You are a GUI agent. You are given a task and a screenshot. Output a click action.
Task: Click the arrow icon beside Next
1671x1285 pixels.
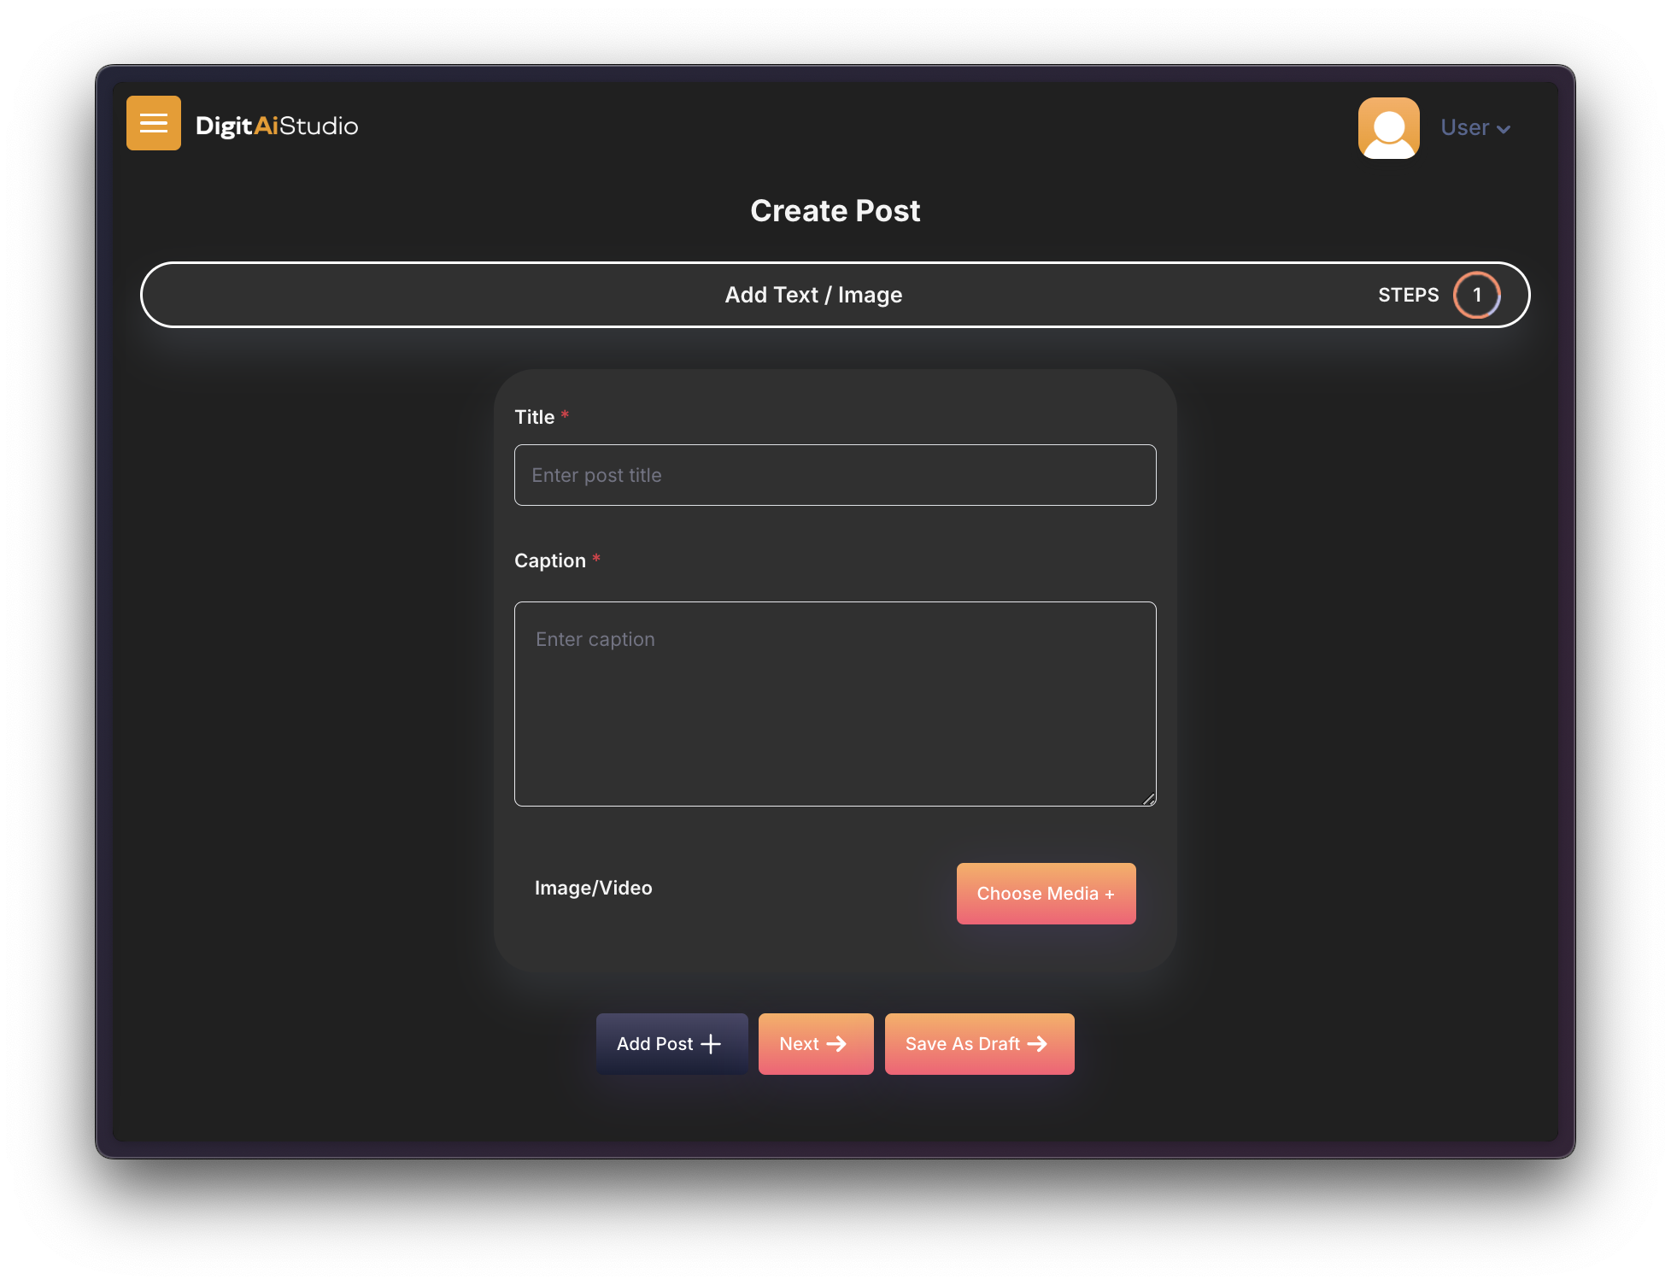click(836, 1044)
